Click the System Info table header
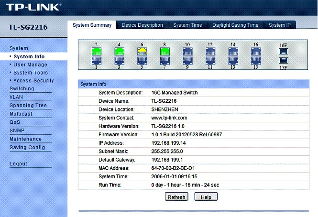This screenshot has width=318, height=217. coord(194,84)
